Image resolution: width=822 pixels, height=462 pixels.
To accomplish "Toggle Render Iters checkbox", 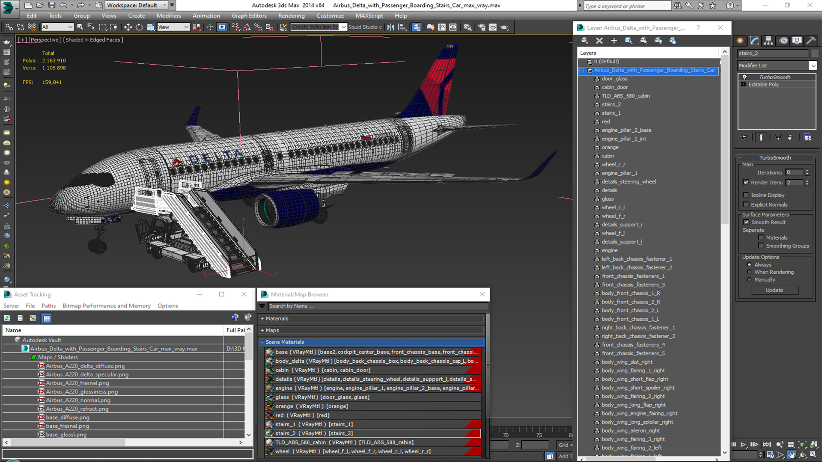I will 746,182.
